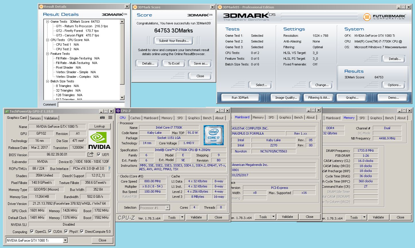This screenshot has width=415, height=248.
Task: Click the To Excel button
Action: click(174, 63)
